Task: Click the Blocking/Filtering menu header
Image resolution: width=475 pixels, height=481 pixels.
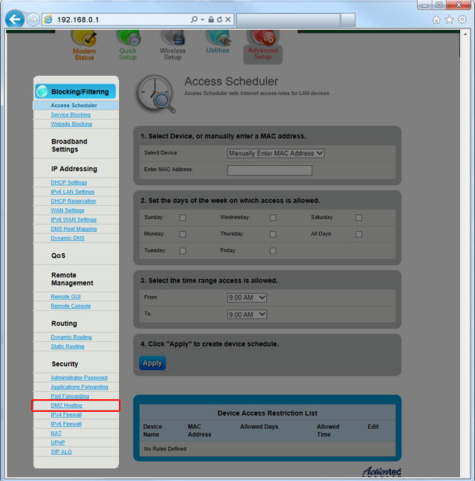Action: coord(75,91)
